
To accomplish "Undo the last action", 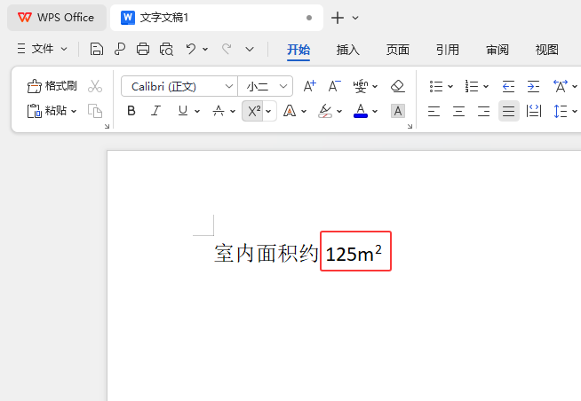I will [191, 49].
